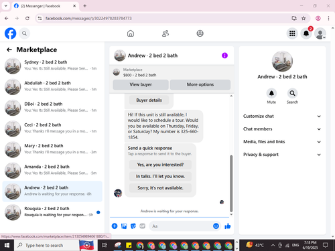This screenshot has height=251, width=335.
Task: Open the Windows Start menu
Action: click(x=7, y=245)
